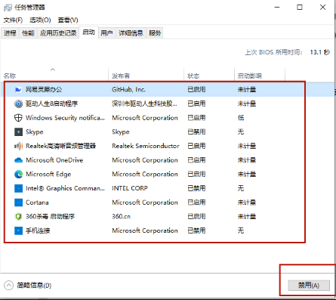Click the 360.cn publisher cell
The height and width of the screenshot is (300, 336).
(x=121, y=216)
